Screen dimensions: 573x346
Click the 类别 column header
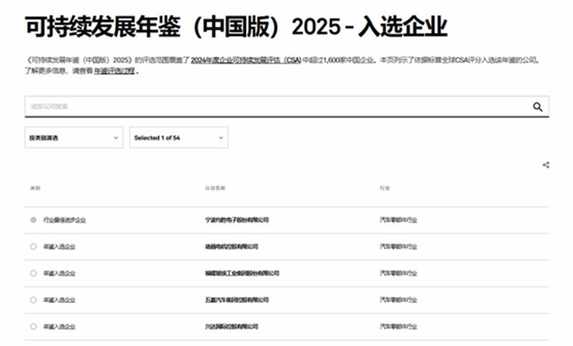point(35,188)
